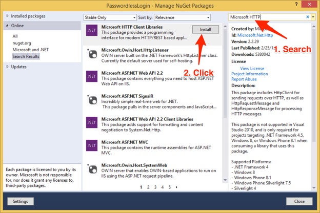Click the .NET icon of Microsoft HTTP Client Libraries
320x213 pixels.
pyautogui.click(x=92, y=30)
